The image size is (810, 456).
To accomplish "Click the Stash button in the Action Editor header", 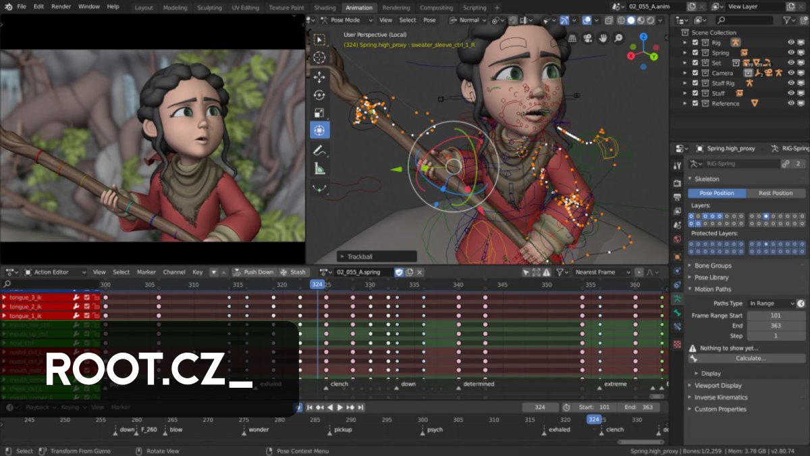I will (298, 272).
